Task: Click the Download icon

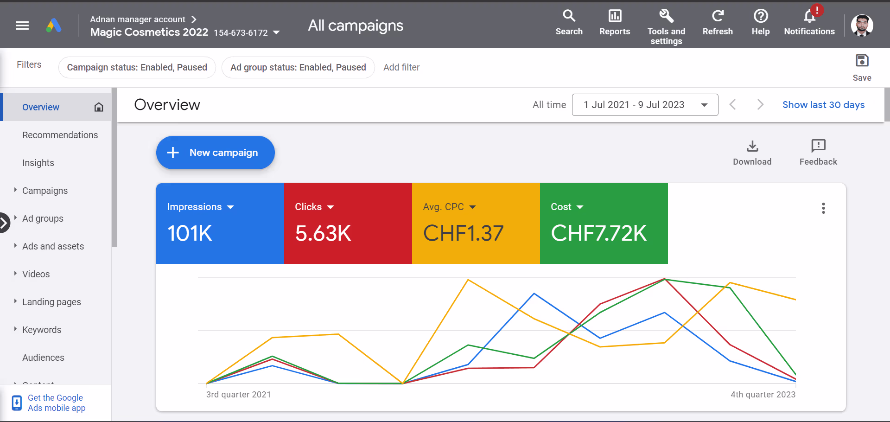Action: click(752, 147)
